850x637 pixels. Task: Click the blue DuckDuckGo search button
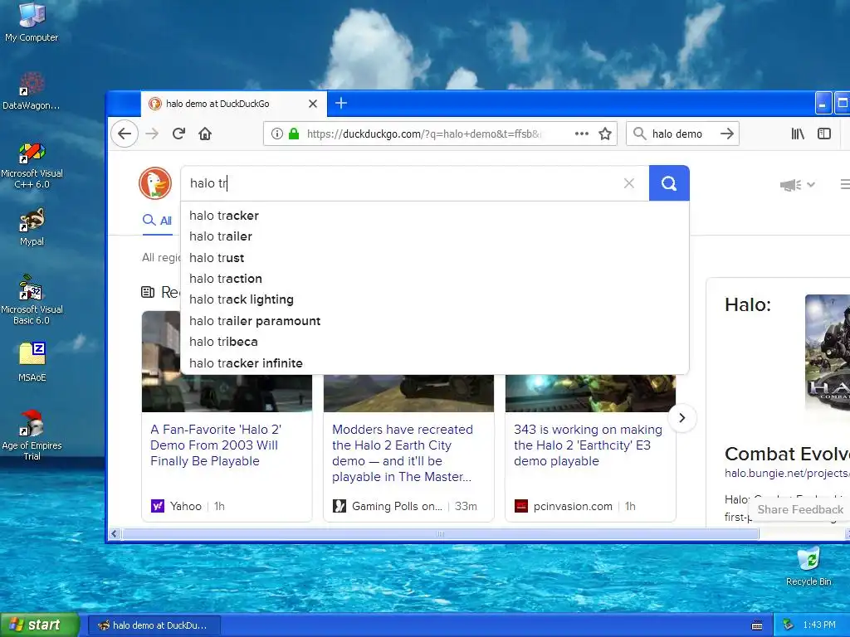(669, 183)
